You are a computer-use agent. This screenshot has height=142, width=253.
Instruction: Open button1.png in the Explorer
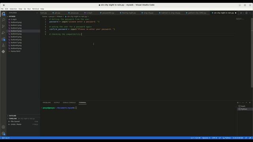[x=23, y=25]
